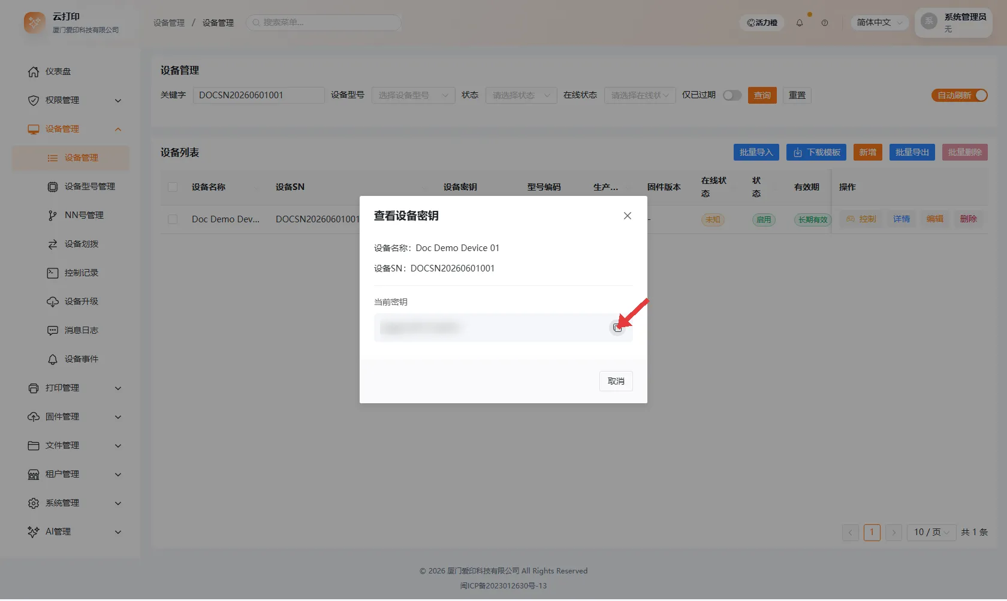Open the notification bell
The width and height of the screenshot is (1007, 601).
[x=800, y=23]
